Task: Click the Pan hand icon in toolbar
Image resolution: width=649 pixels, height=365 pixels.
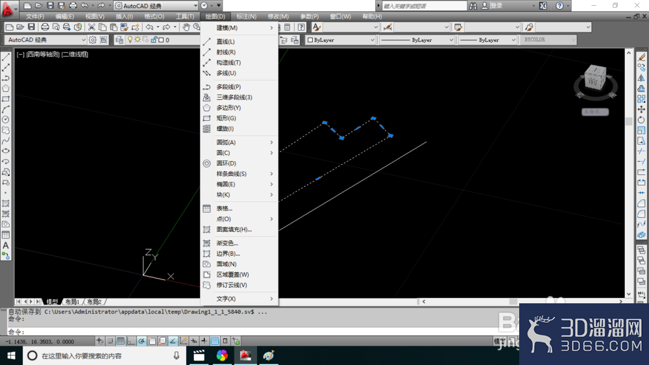Action: tap(186, 27)
